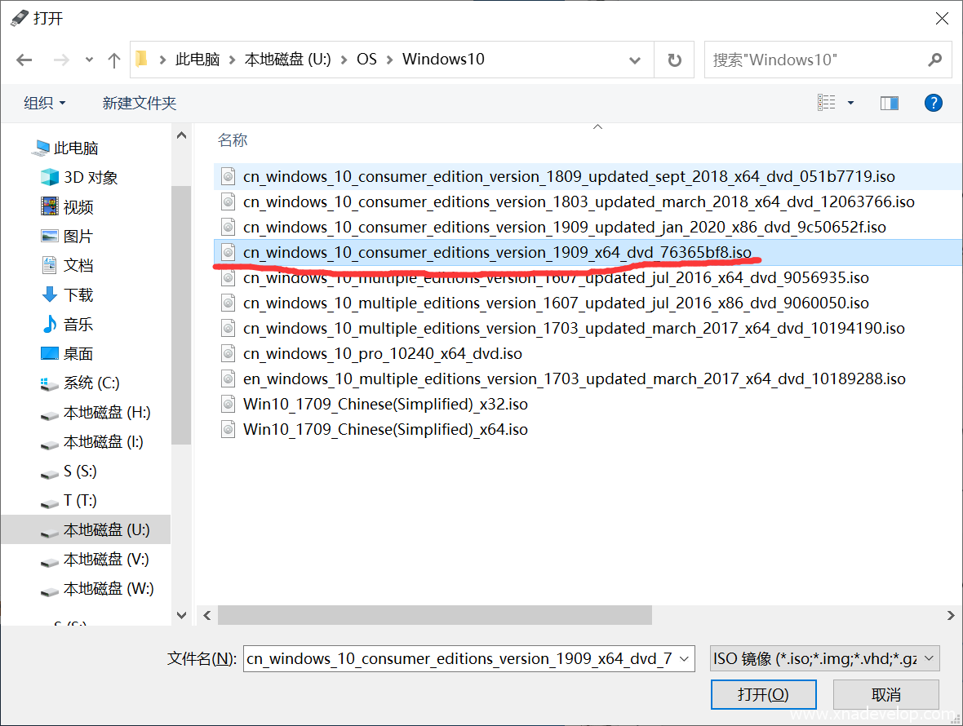
Task: Click 新建文件夹 in toolbar
Action: (x=139, y=103)
